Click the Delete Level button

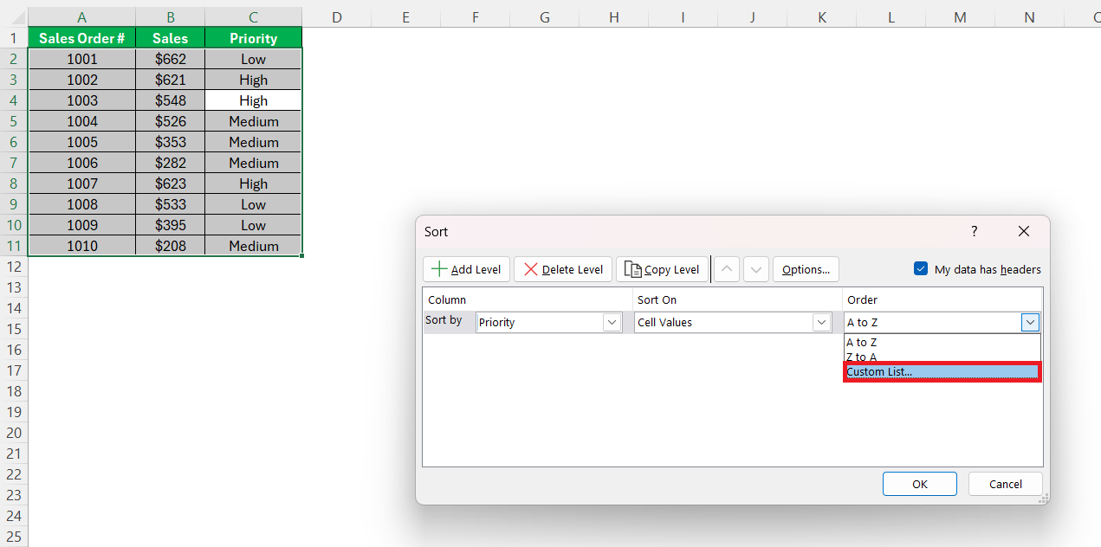pyautogui.click(x=563, y=269)
